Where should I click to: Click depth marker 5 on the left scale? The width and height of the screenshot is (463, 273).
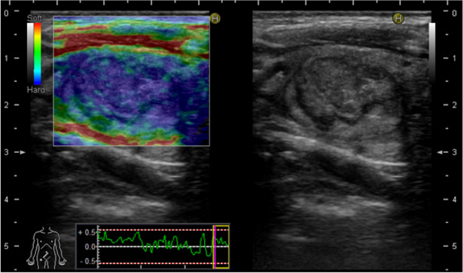pos(6,246)
